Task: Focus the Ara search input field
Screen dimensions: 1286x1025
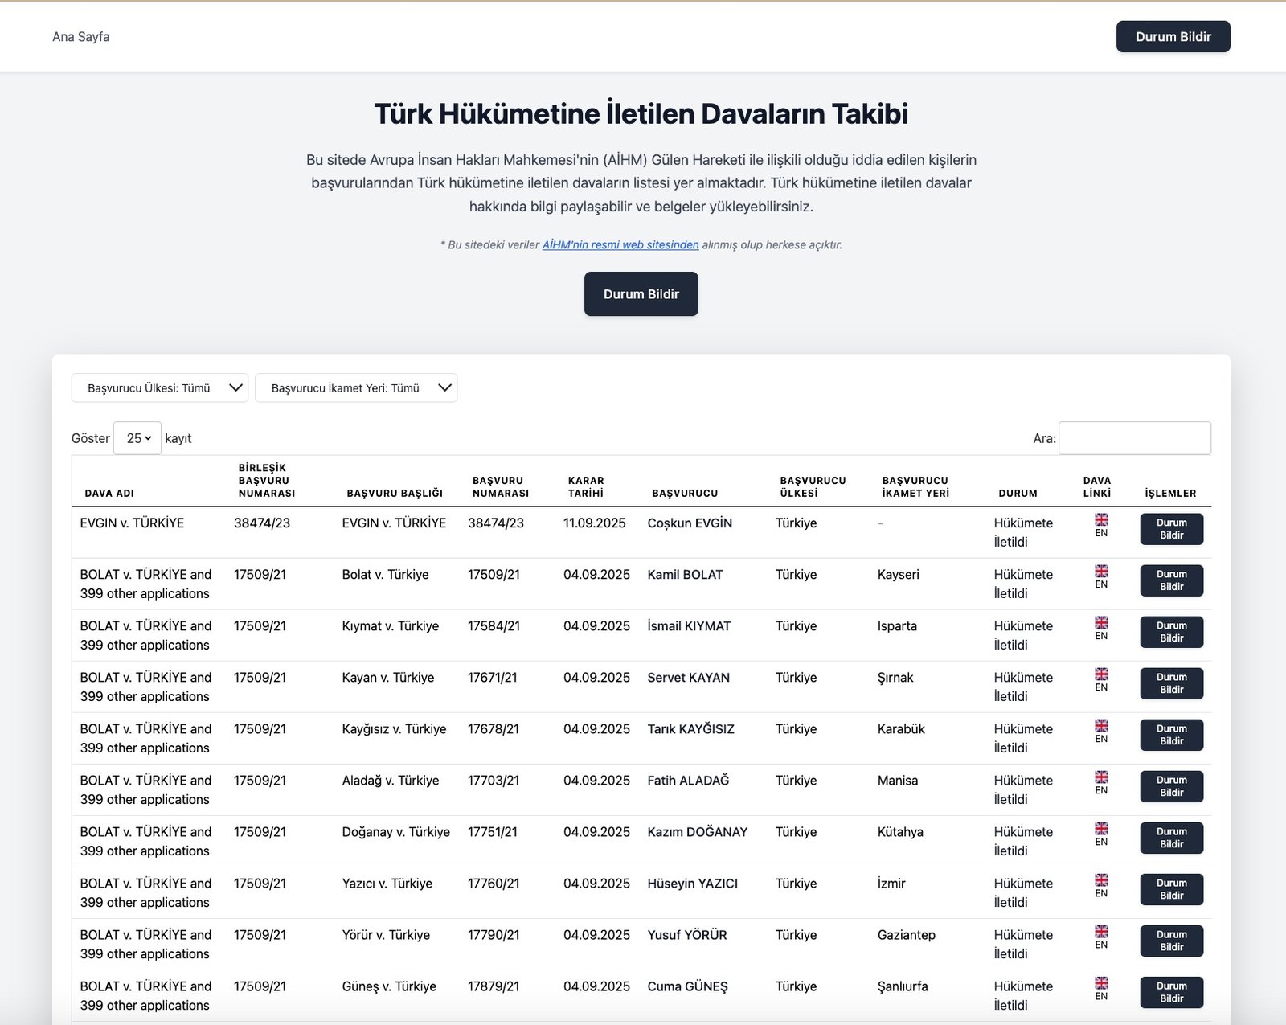Action: click(1134, 438)
